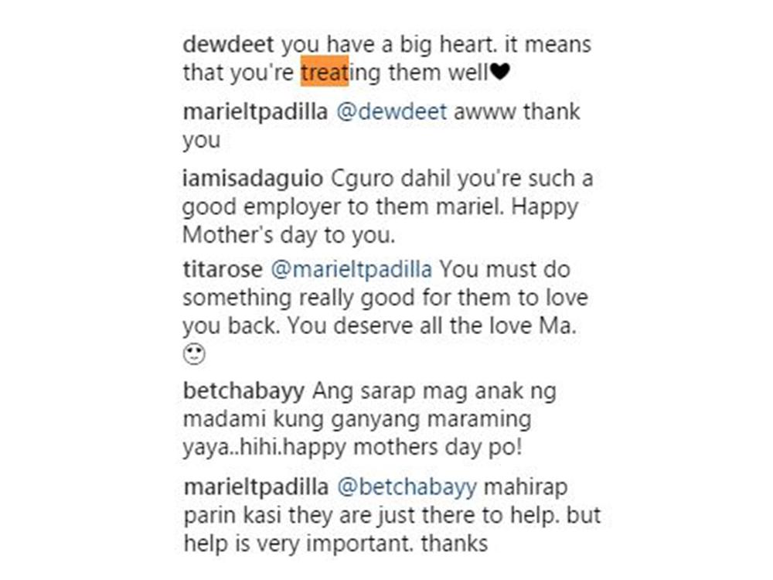The image size is (773, 580).
Task: Click 'Happy Mother's day to you' text
Action: (x=380, y=220)
